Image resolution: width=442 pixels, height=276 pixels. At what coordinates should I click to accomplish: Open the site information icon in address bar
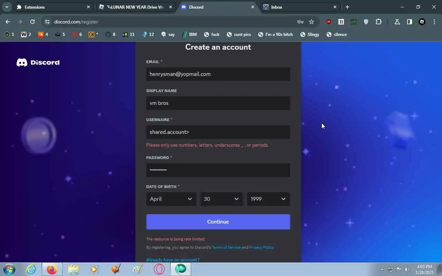(47, 22)
